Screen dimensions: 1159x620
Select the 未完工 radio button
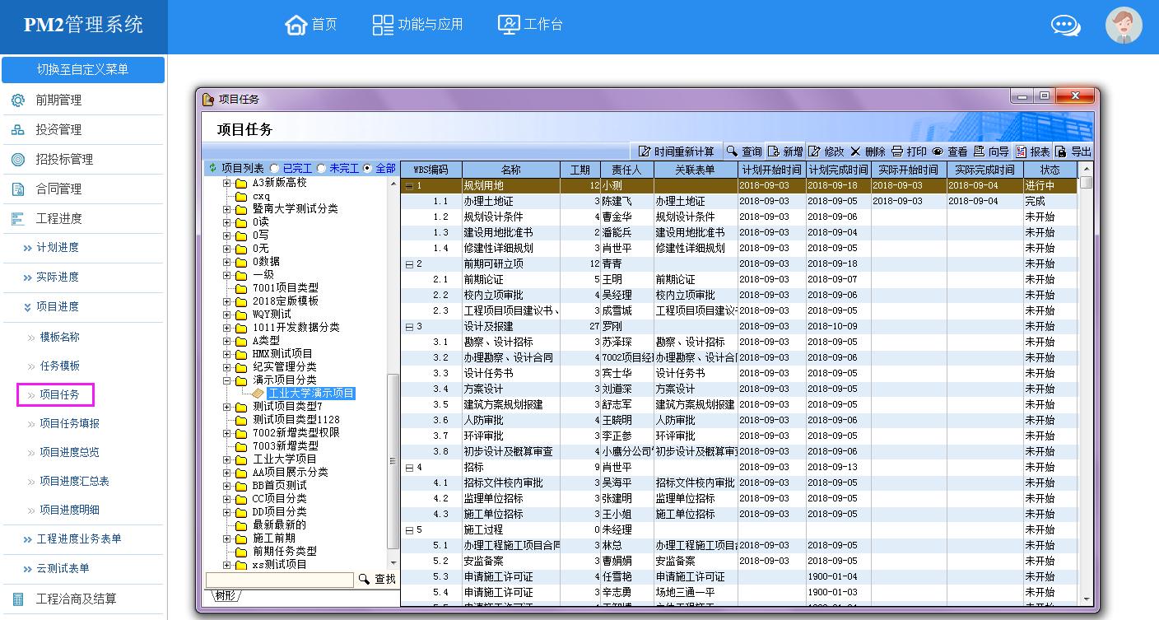322,168
